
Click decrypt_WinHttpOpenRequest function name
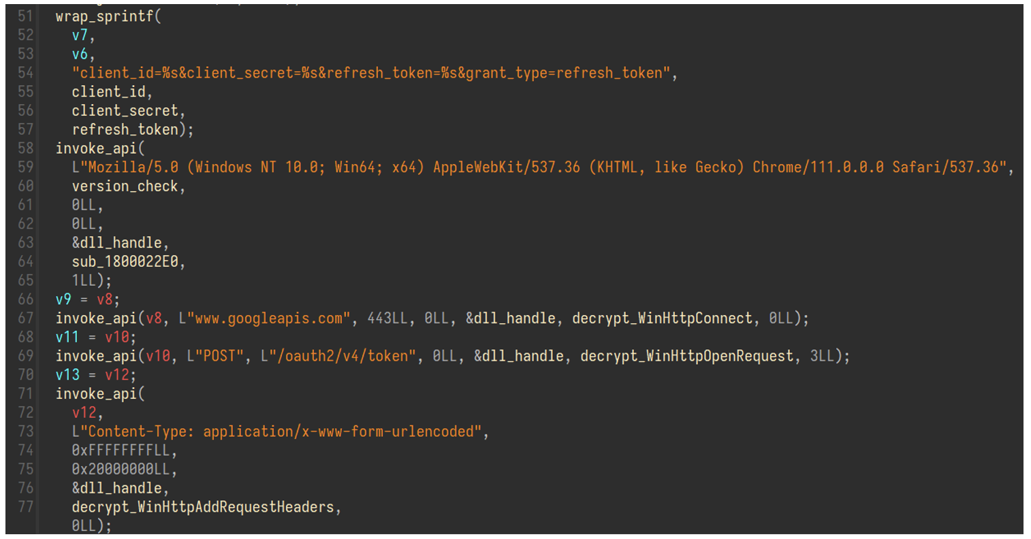pyautogui.click(x=686, y=356)
